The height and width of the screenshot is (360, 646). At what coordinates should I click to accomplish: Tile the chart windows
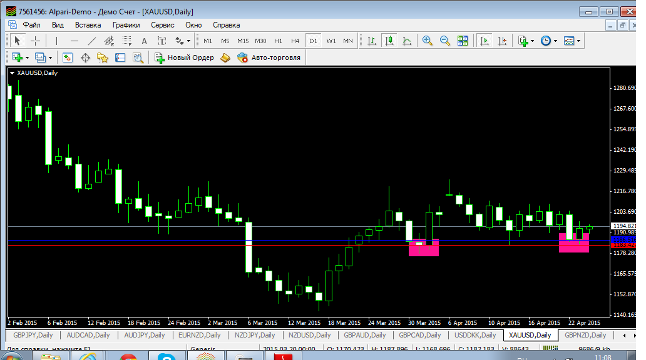pyautogui.click(x=463, y=41)
